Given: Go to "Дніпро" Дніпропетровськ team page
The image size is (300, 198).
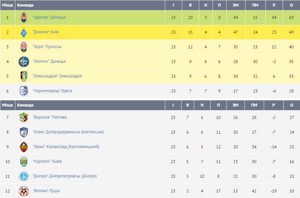Looking at the screenshot, I should tap(65, 176).
